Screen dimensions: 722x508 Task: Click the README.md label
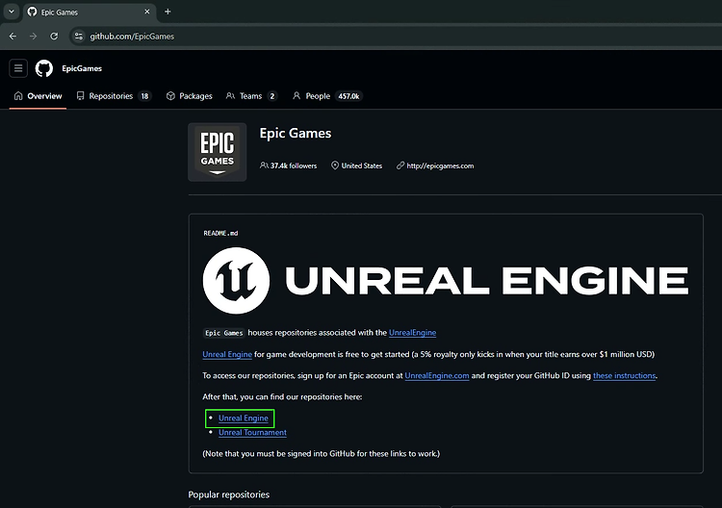click(x=220, y=233)
